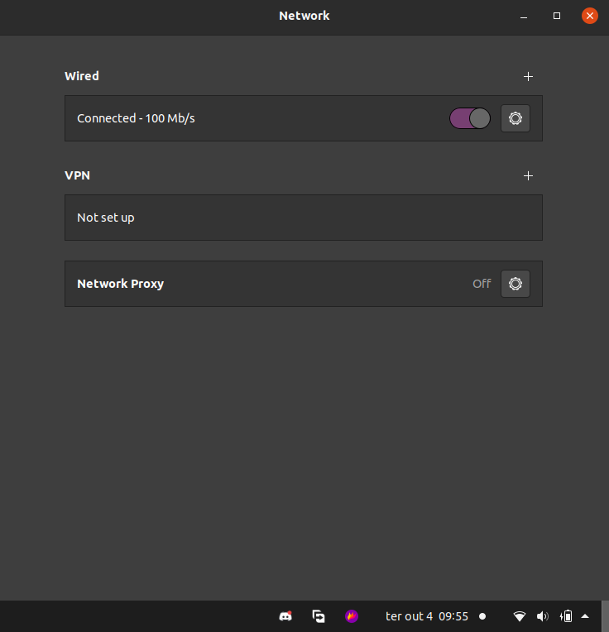Select the Network Proxy row

pyautogui.click(x=304, y=284)
